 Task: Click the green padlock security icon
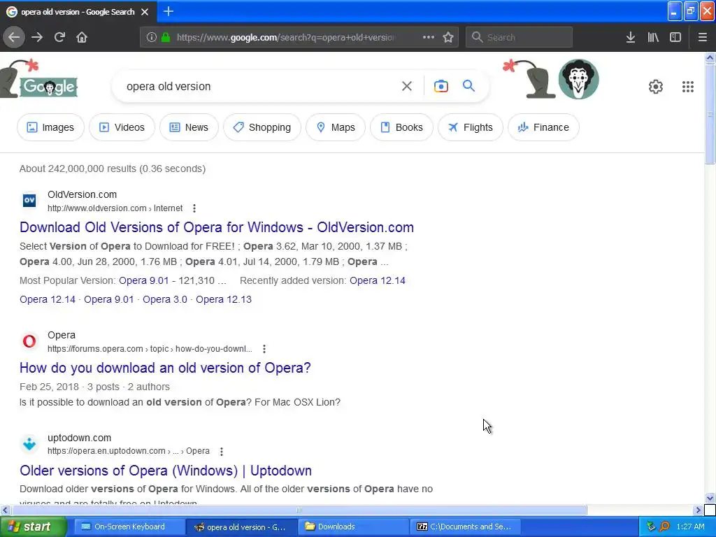(166, 38)
